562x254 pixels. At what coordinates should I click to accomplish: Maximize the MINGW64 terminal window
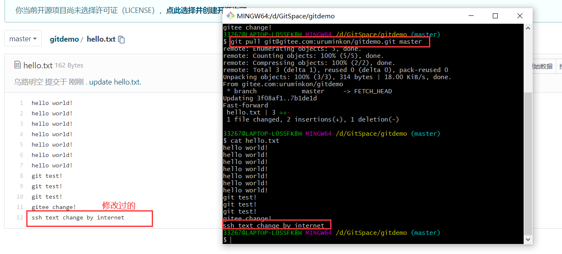(x=495, y=16)
